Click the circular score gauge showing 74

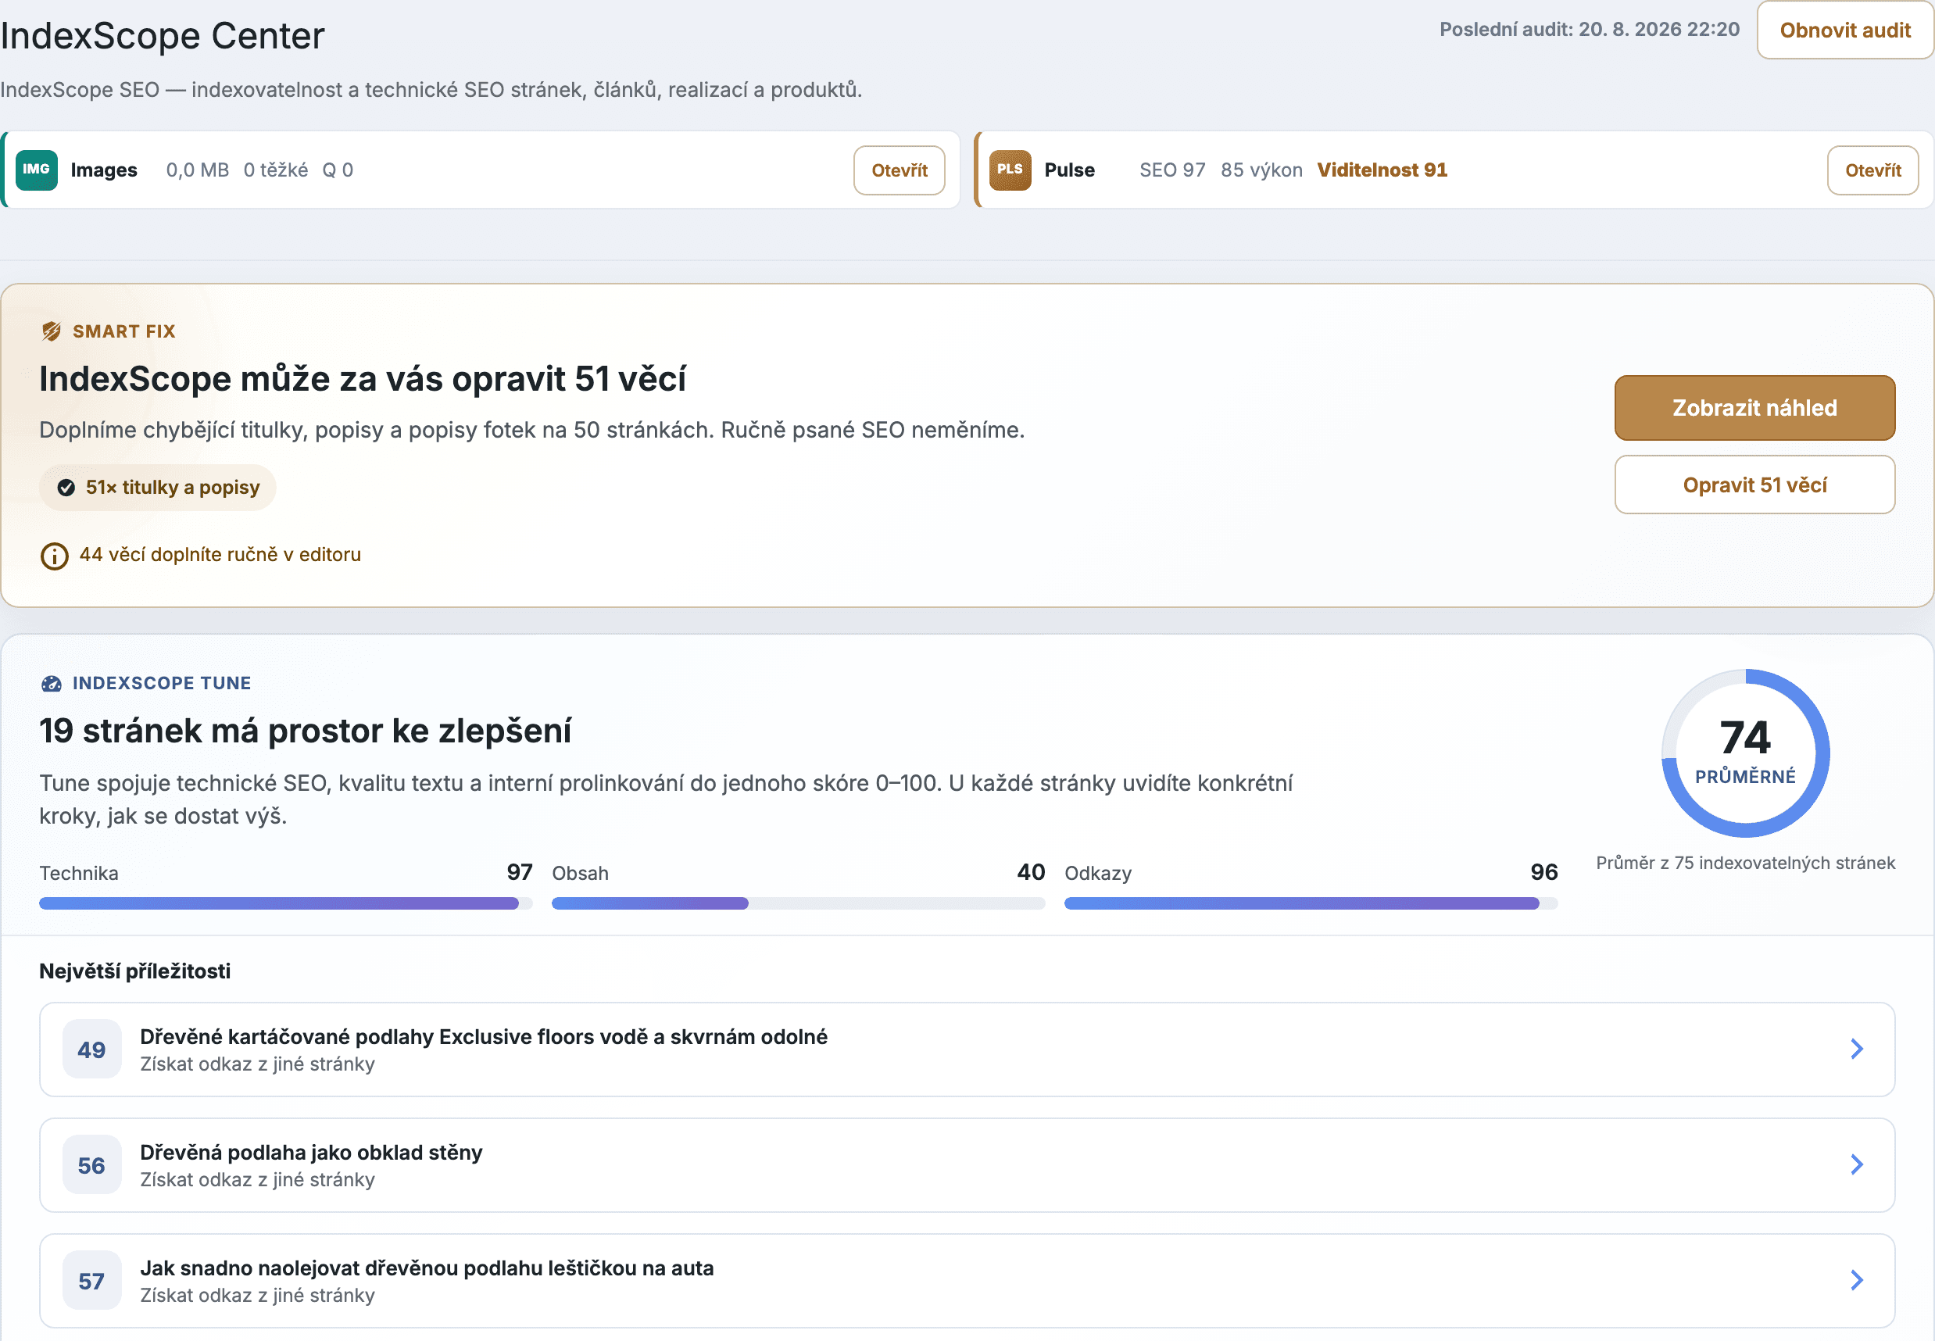point(1745,753)
